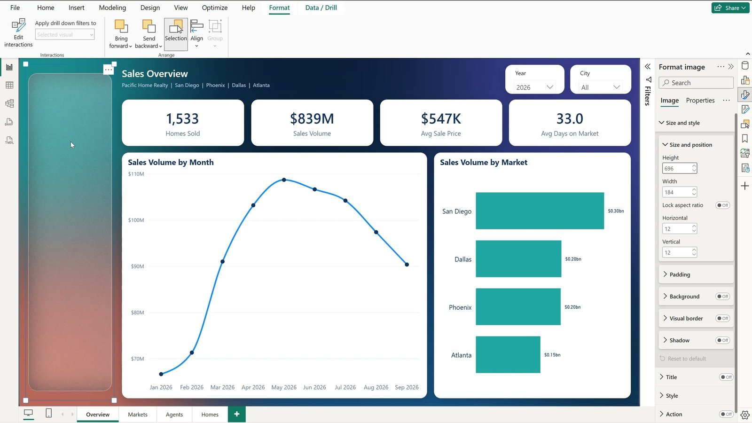Switch to Markets page tab
Screen dimensions: 752x423
tap(138, 415)
